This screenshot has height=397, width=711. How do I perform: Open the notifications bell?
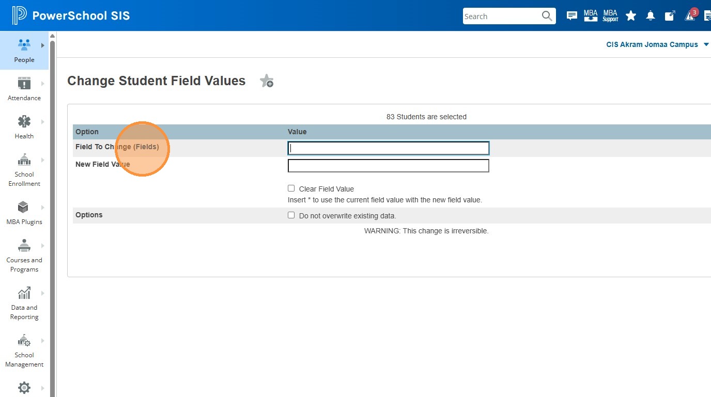pos(651,16)
